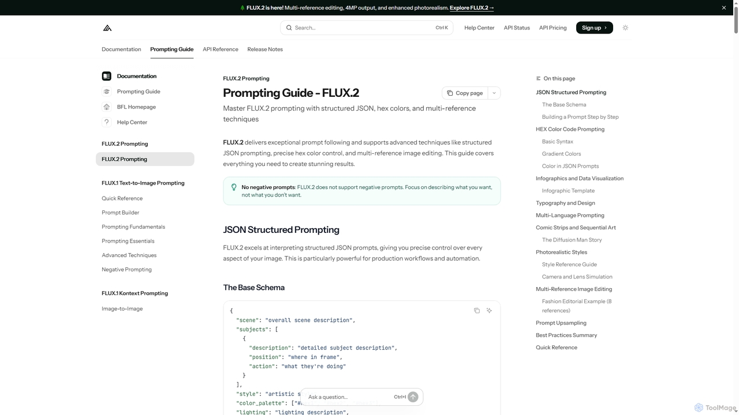Jump to JSON Structured Prompting in contents
Screen dimensions: 739x415
(571, 92)
